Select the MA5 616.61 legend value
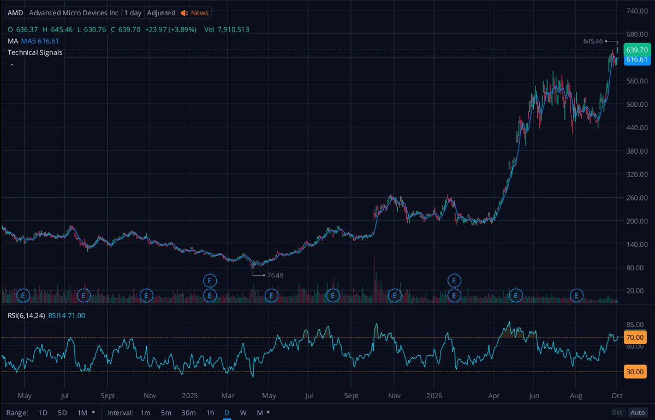The height and width of the screenshot is (420, 655). pyautogui.click(x=40, y=41)
